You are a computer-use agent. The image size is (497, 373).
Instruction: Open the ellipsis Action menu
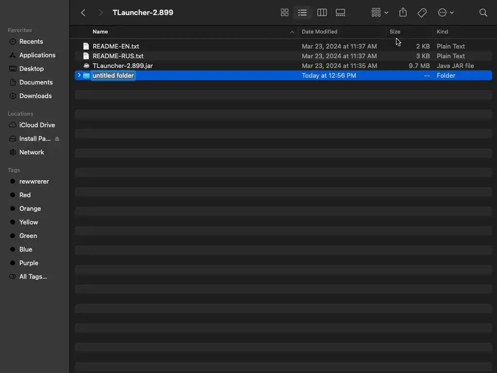pos(446,13)
